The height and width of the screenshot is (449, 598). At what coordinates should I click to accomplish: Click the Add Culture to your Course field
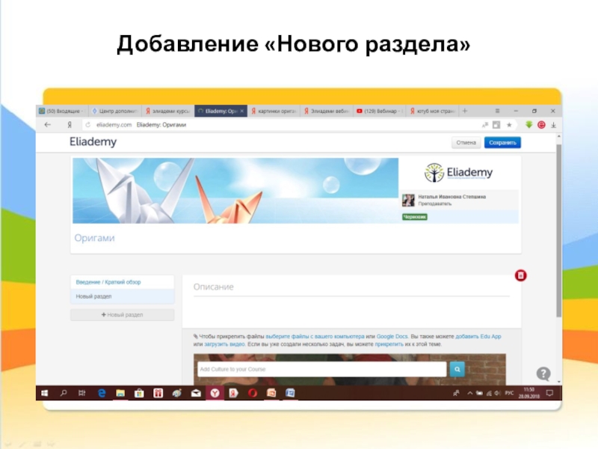[321, 369]
